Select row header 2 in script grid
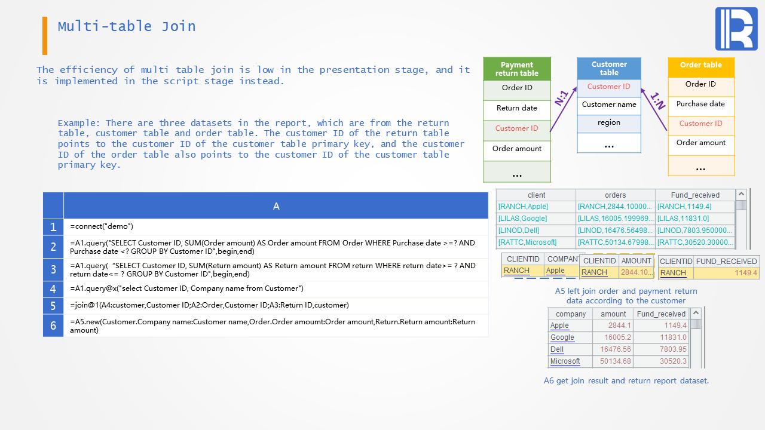Image resolution: width=765 pixels, height=430 pixels. tap(53, 247)
